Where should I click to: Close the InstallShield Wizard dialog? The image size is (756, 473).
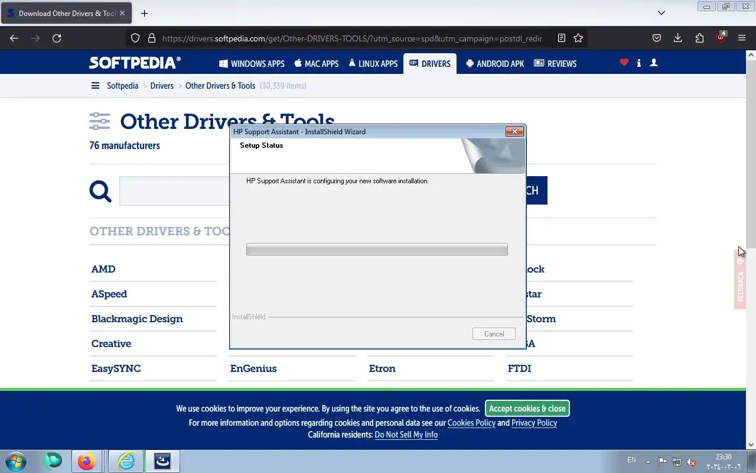pos(514,131)
